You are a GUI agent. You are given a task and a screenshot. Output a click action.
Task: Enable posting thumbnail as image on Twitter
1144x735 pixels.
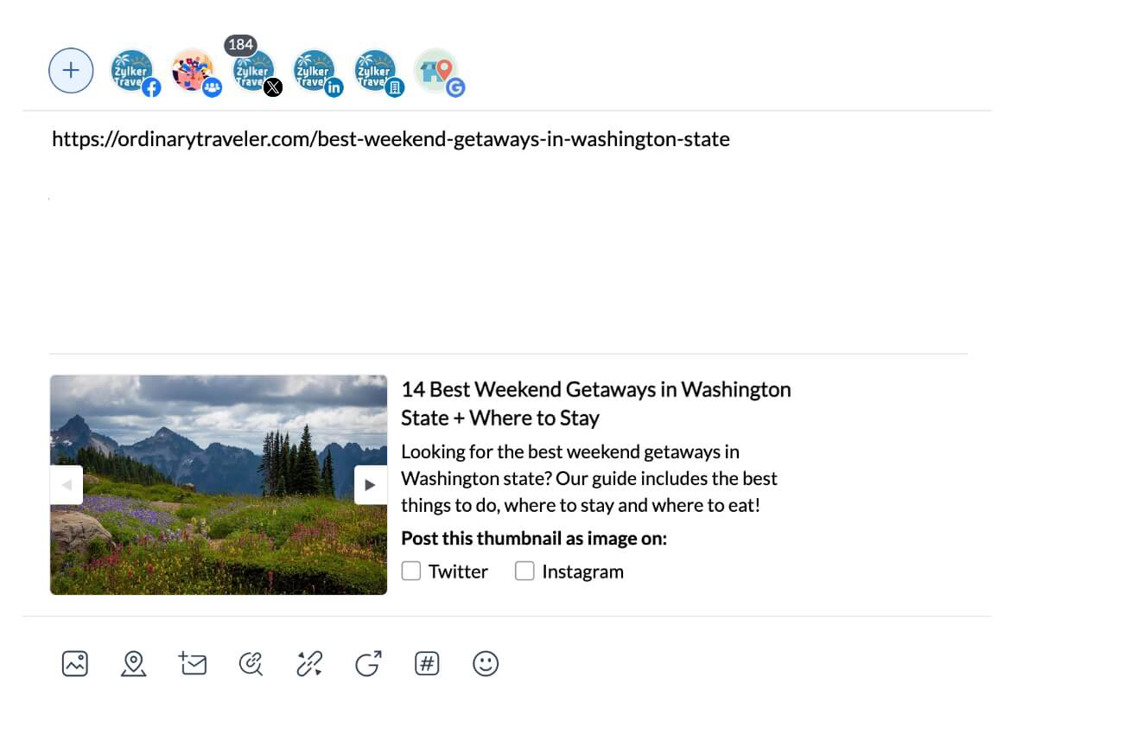[x=411, y=572]
